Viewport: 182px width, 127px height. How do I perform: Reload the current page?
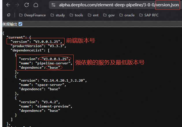(27, 5)
